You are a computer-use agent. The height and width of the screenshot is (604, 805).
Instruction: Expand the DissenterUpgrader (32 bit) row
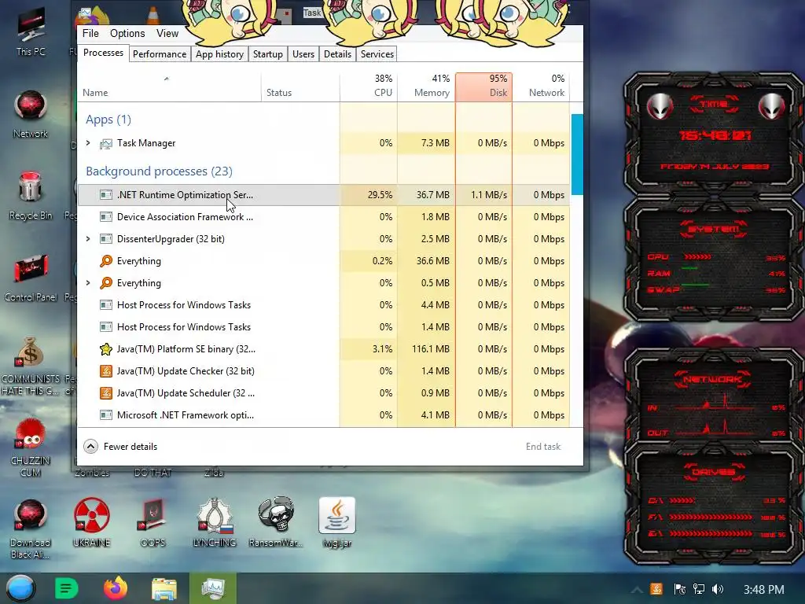[x=88, y=239]
